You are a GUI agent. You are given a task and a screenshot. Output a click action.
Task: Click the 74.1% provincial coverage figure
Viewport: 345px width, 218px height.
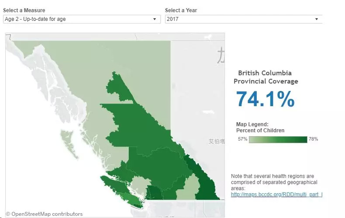pyautogui.click(x=266, y=99)
